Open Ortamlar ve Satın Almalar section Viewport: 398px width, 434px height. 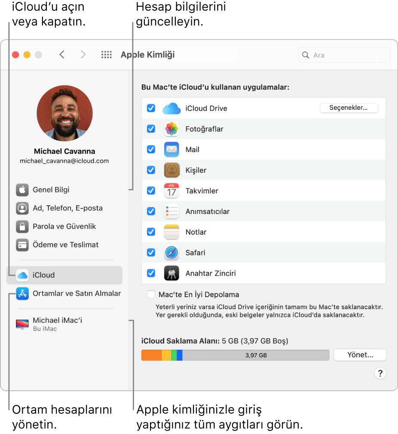64,294
